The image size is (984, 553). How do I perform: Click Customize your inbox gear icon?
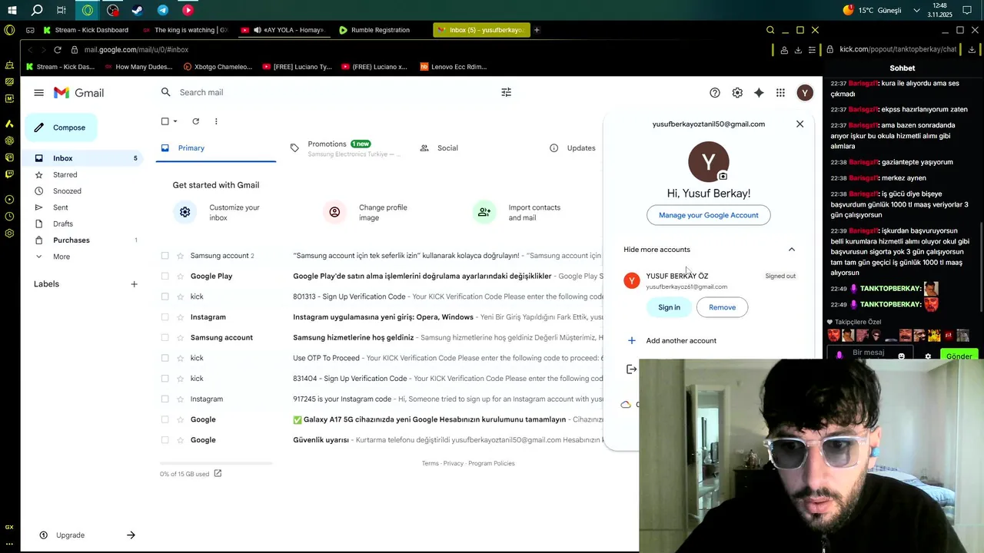point(184,212)
